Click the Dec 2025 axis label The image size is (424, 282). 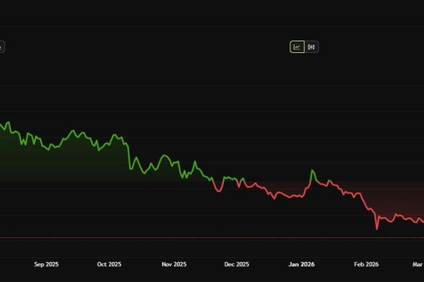236,264
